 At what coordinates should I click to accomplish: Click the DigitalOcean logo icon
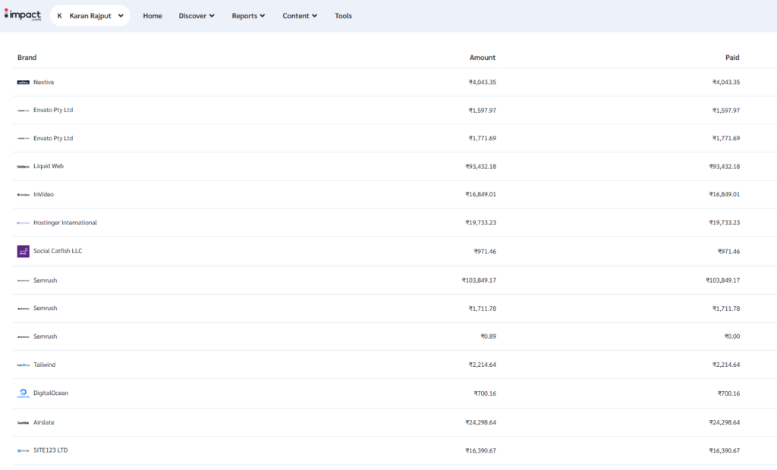click(24, 393)
